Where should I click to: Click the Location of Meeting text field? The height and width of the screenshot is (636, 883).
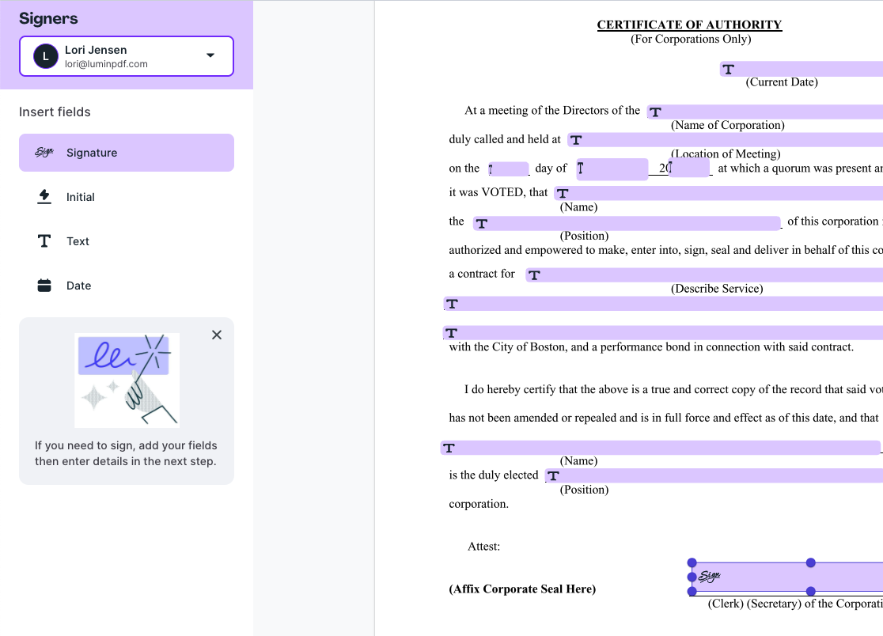(726, 139)
